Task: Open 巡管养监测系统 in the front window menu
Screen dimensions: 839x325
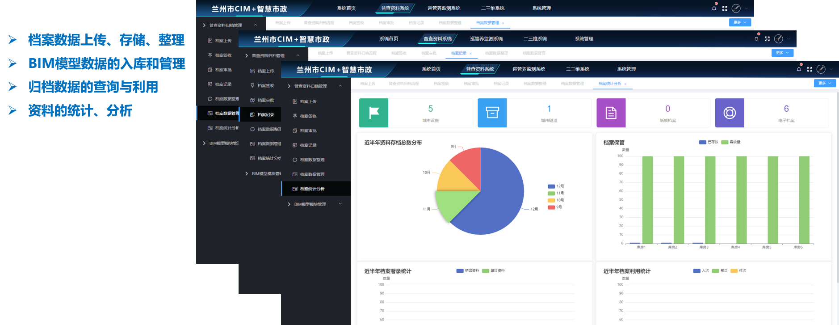Action: [529, 69]
